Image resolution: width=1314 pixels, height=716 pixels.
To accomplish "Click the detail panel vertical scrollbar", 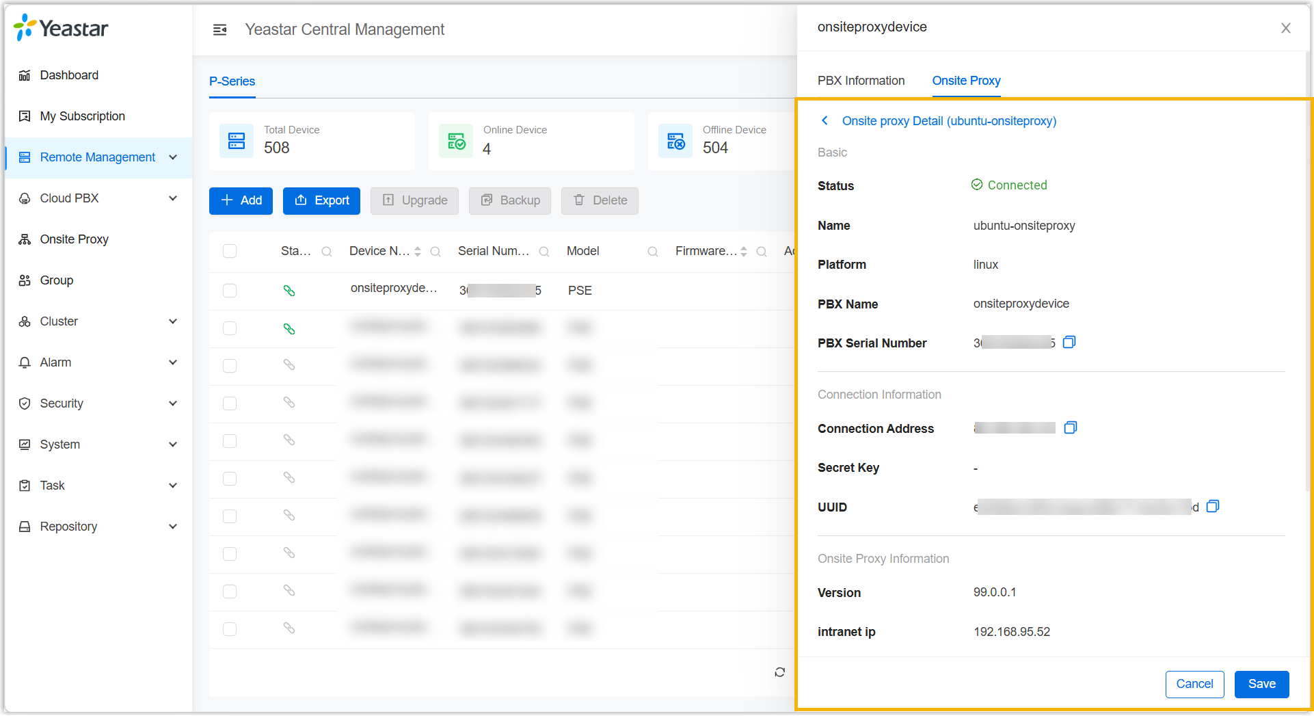I will (1309, 274).
